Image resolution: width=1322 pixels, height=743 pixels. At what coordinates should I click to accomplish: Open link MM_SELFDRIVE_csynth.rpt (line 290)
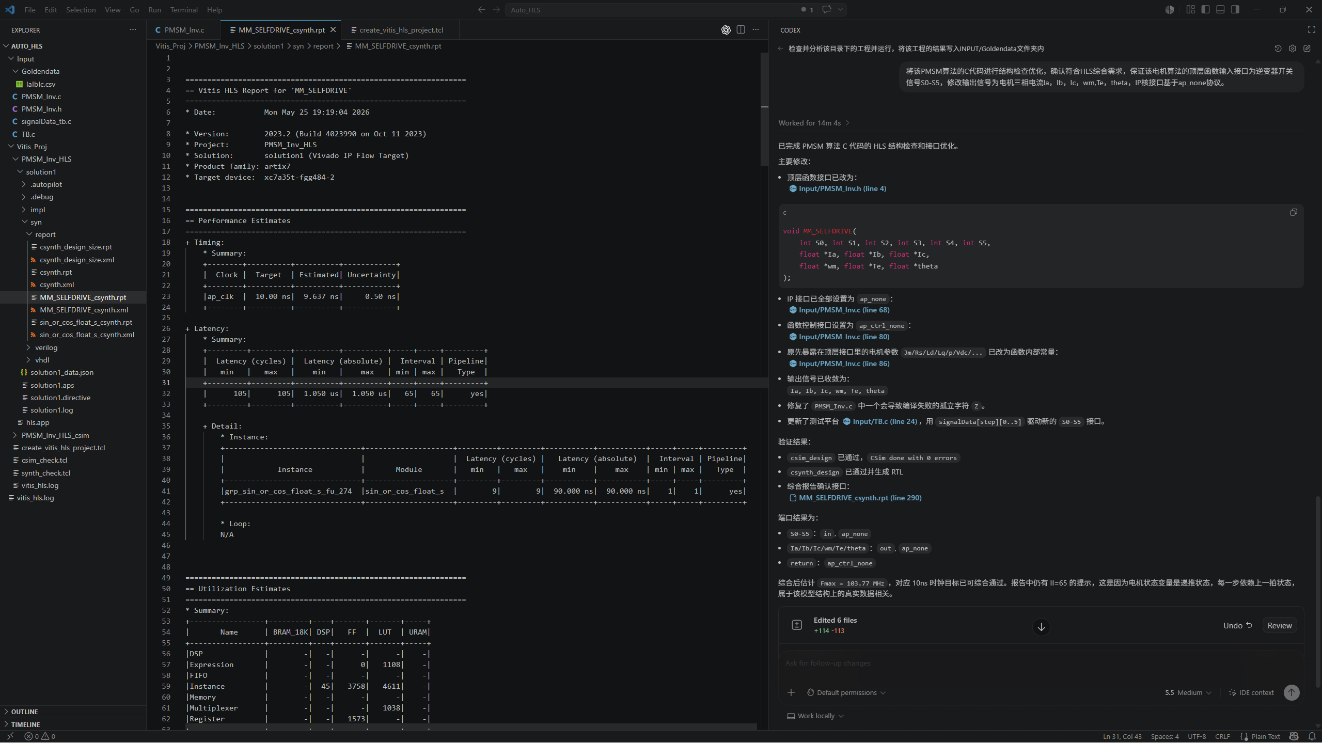click(x=855, y=498)
